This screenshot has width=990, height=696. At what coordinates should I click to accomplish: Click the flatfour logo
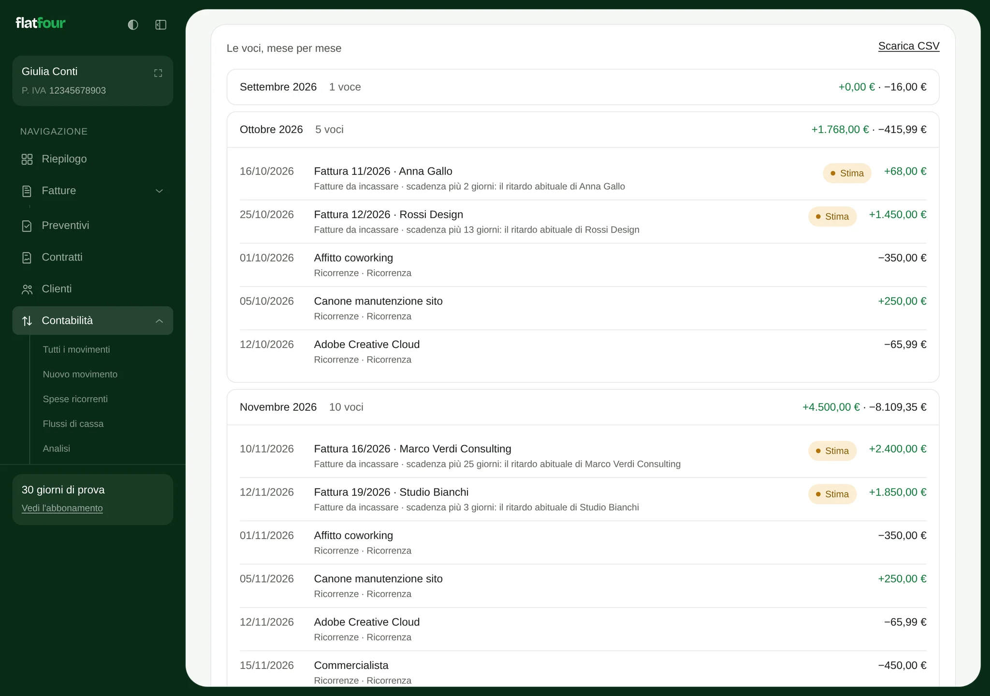click(41, 23)
